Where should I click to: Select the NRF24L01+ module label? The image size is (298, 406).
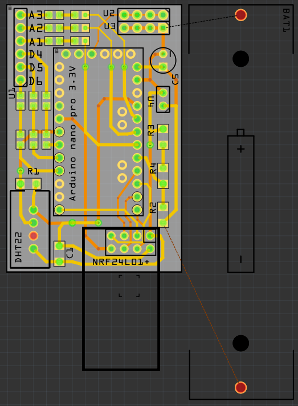(x=121, y=262)
